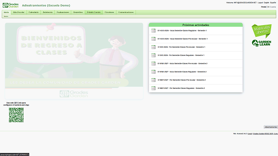Select activity text 31-MAY Fin Semestre Pre escolar
This screenshot has height=156, width=278.
click(182, 80)
